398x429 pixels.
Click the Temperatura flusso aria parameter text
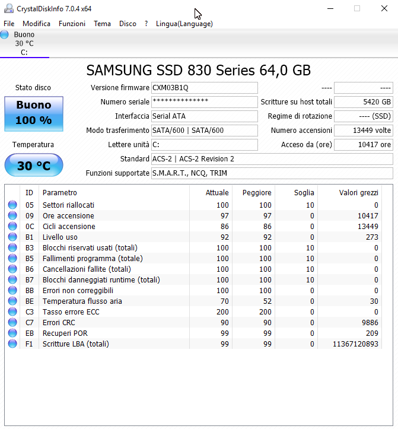pyautogui.click(x=82, y=301)
